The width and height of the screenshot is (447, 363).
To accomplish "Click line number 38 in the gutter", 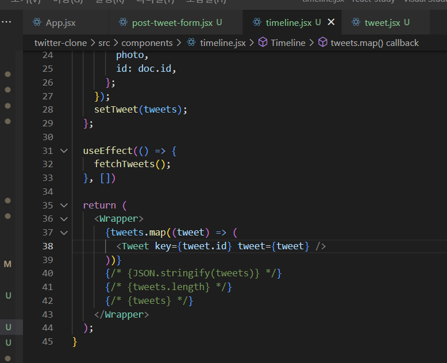I will 48,246.
